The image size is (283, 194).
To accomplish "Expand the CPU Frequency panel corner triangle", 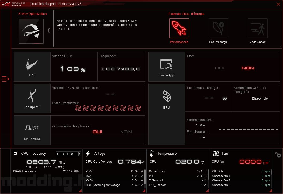I will tap(80, 191).
